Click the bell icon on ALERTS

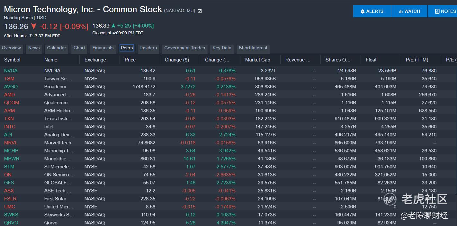point(363,11)
